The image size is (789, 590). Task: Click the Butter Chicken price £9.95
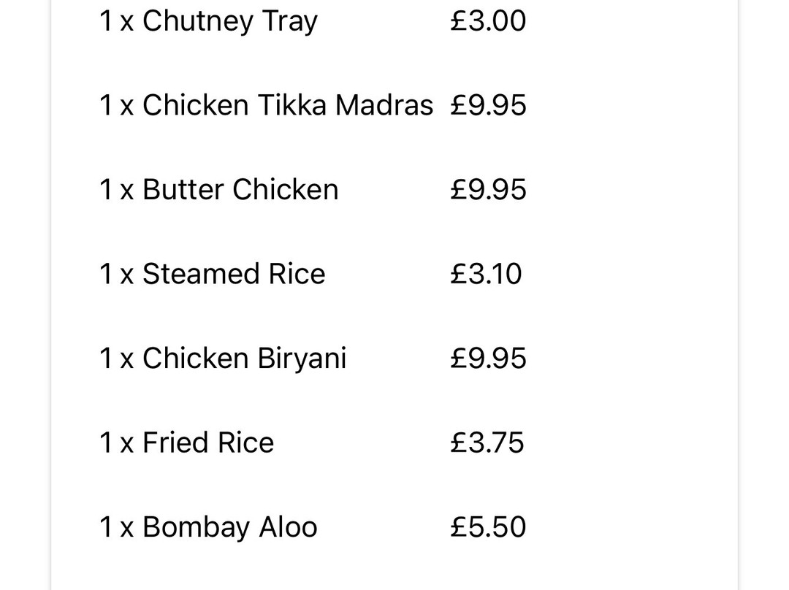point(488,190)
